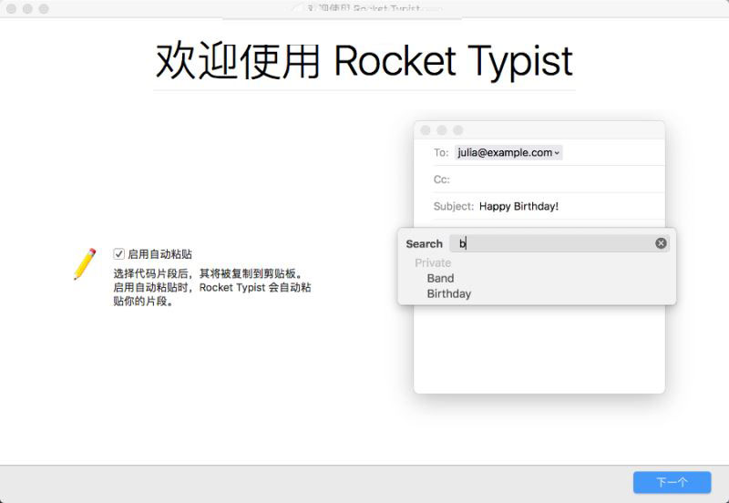The image size is (729, 503).
Task: Click the 欢迎使用 Rocket Typist heading
Action: click(364, 61)
